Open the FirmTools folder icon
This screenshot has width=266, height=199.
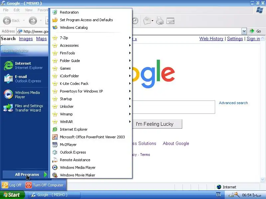pyautogui.click(x=55, y=53)
